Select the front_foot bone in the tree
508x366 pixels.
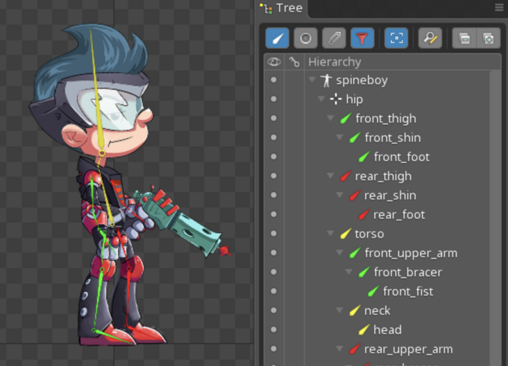tap(401, 157)
